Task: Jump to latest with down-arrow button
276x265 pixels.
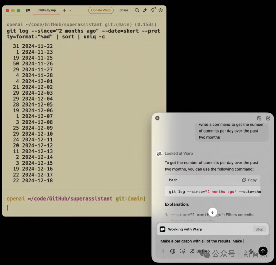Action: tap(213, 212)
